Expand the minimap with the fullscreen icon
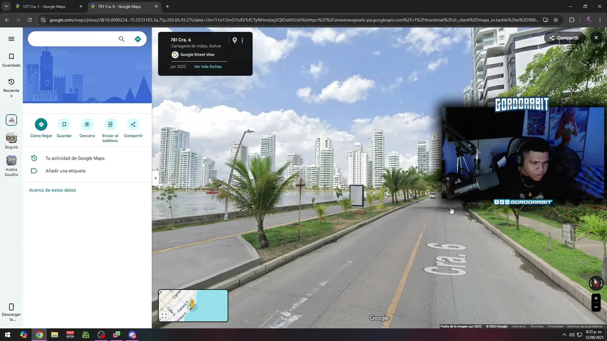The width and height of the screenshot is (607, 341). coord(164,316)
